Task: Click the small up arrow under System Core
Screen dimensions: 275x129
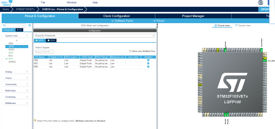Action: (x=17, y=41)
